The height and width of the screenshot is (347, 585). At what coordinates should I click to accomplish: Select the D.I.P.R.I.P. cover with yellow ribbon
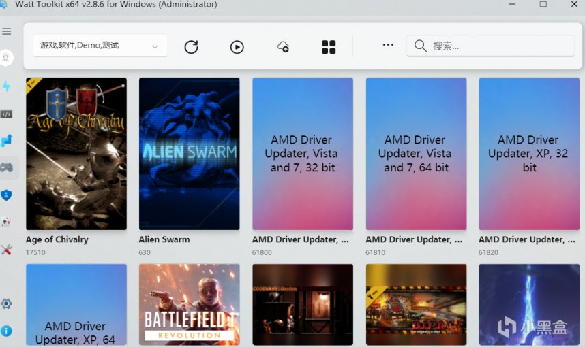[416, 305]
